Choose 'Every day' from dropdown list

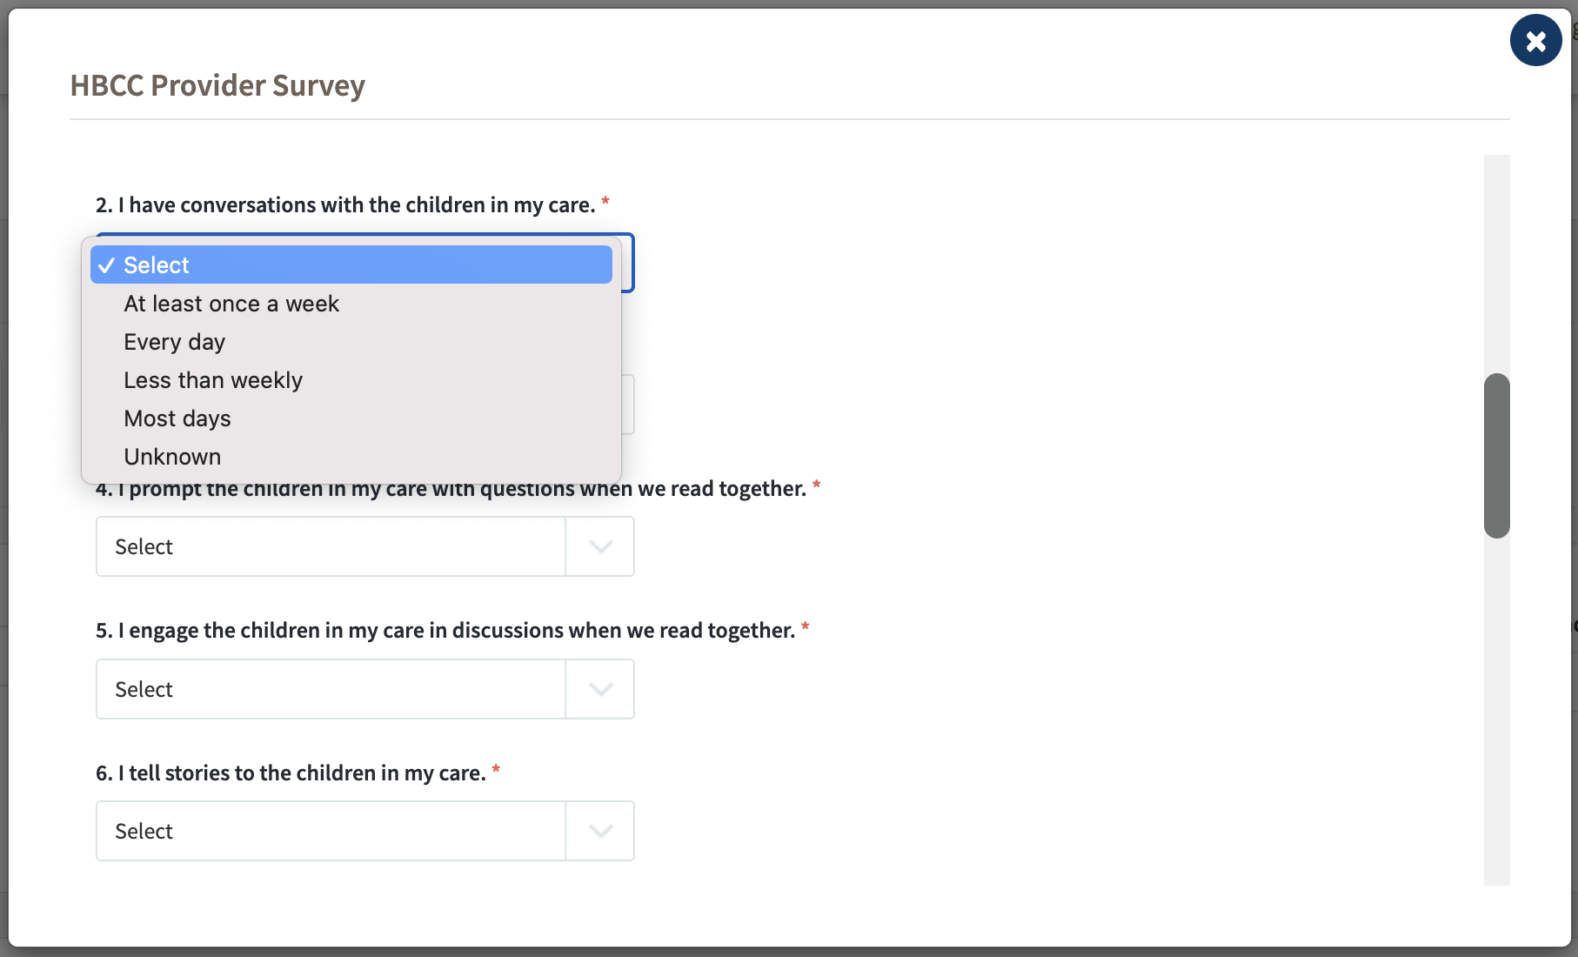[x=351, y=342]
